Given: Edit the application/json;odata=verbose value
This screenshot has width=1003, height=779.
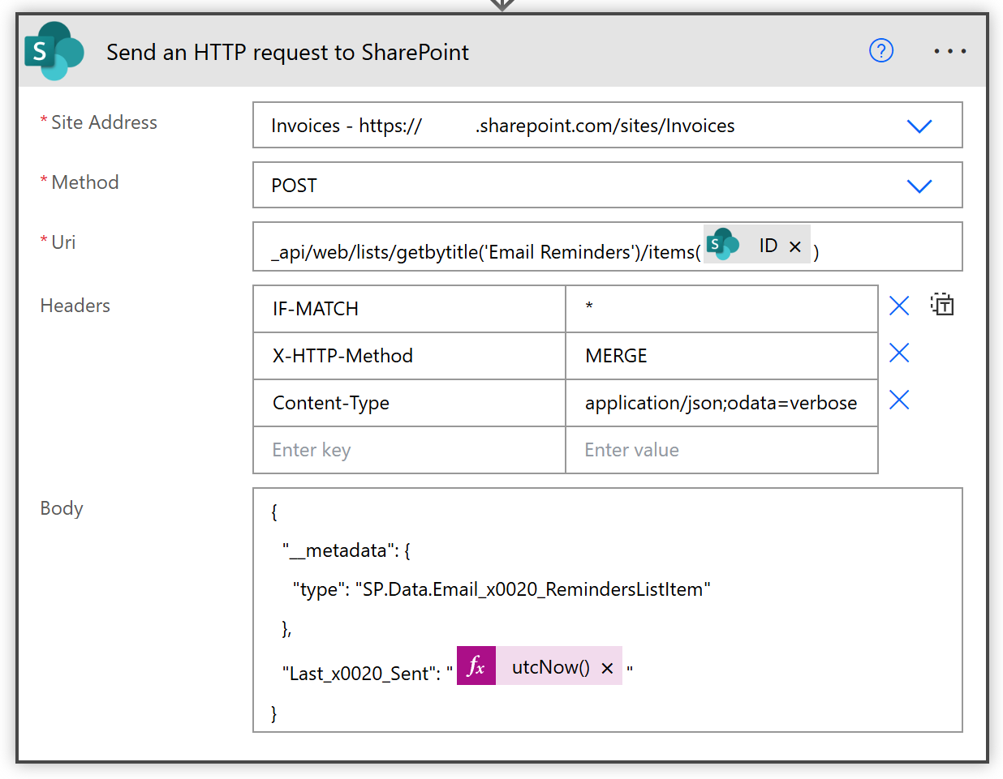Looking at the screenshot, I should [x=721, y=403].
